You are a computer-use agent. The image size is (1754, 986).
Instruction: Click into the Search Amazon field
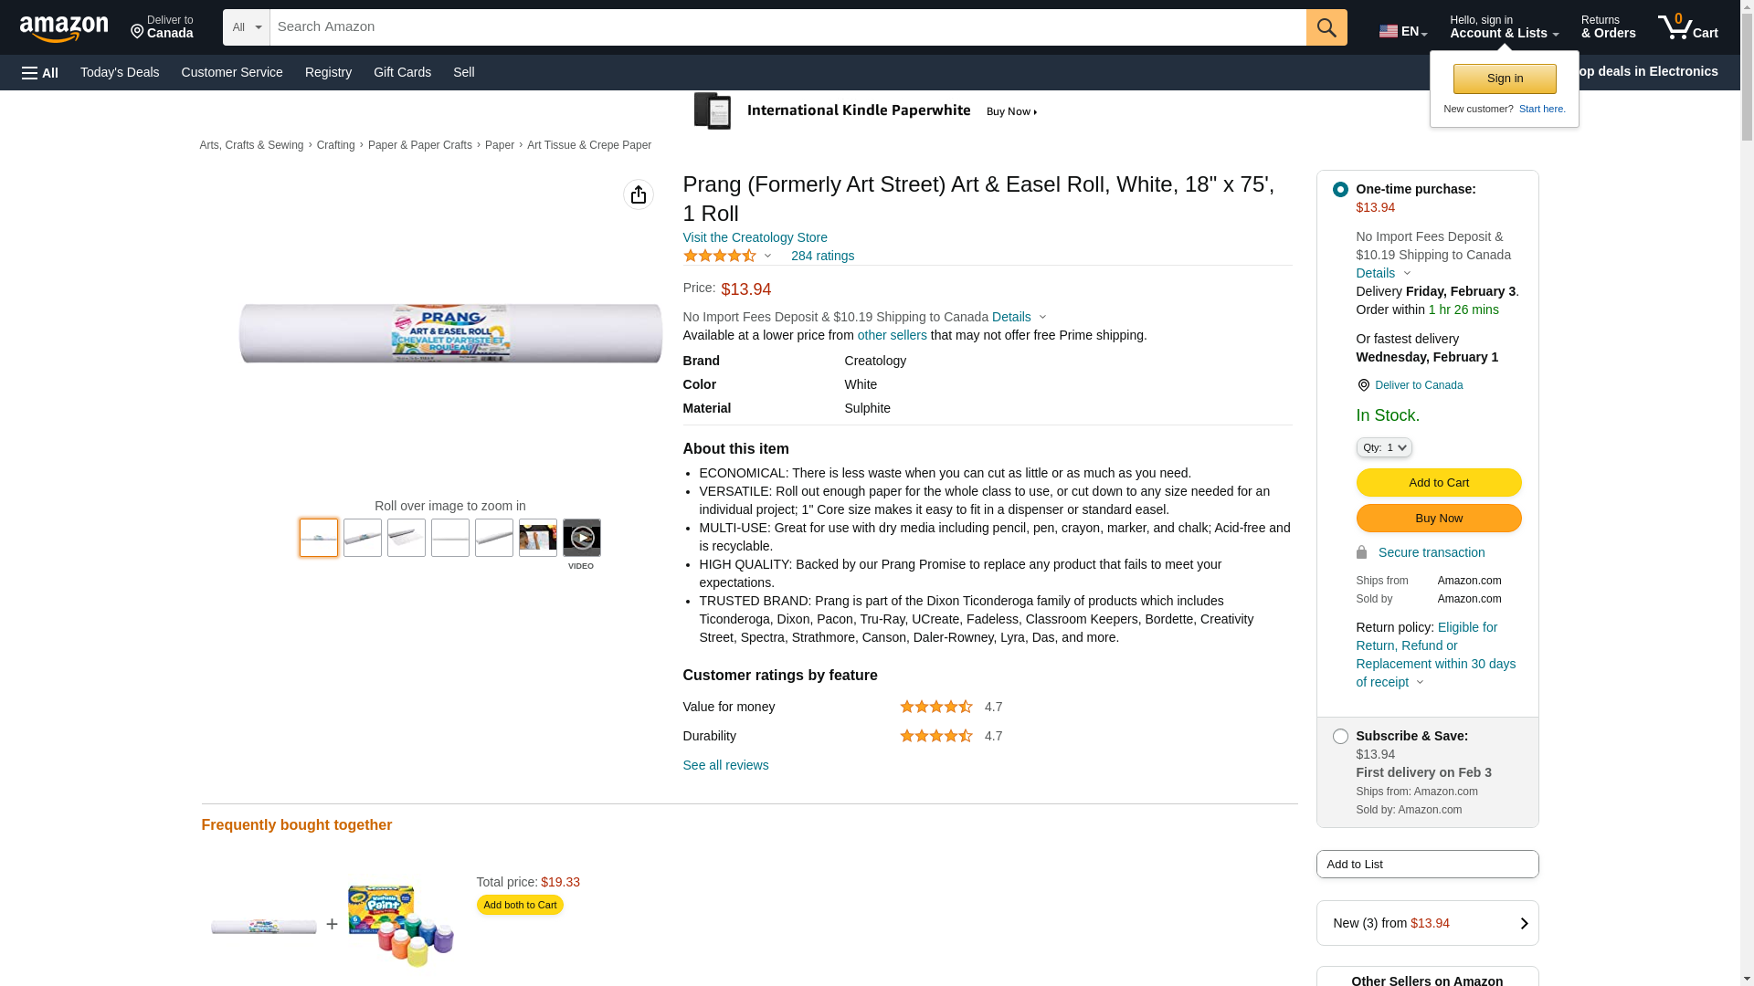[x=786, y=27]
